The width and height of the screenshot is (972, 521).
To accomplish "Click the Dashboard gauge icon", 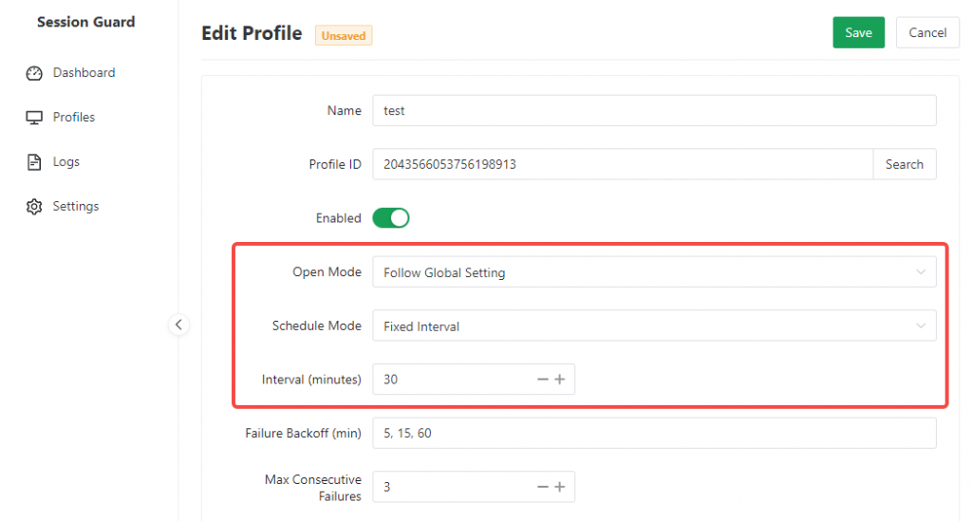I will pyautogui.click(x=34, y=73).
